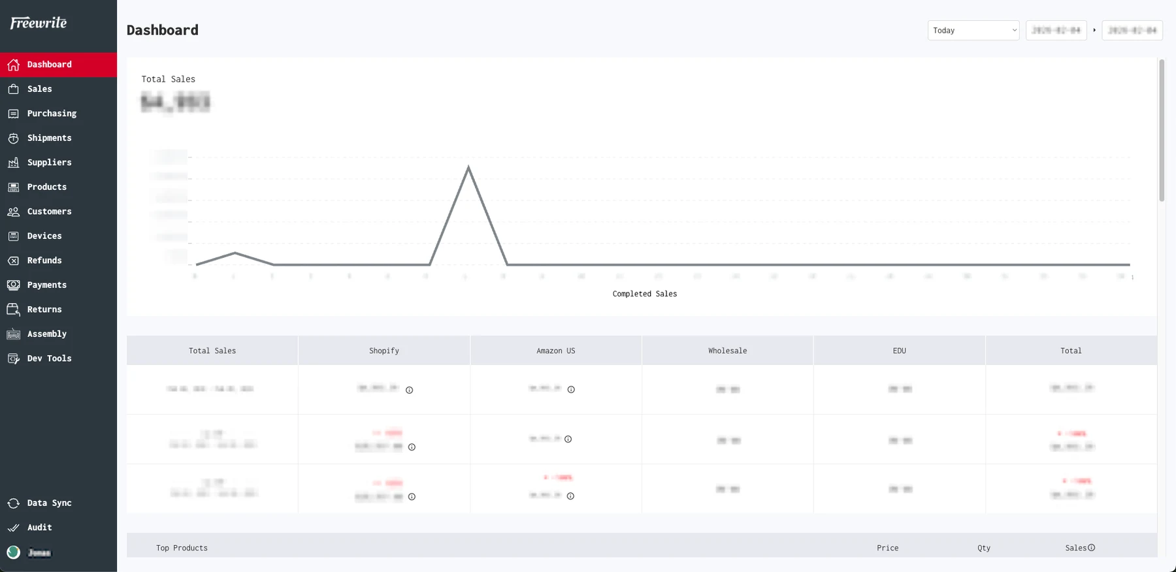Open Dev Tools via its label

(x=50, y=358)
